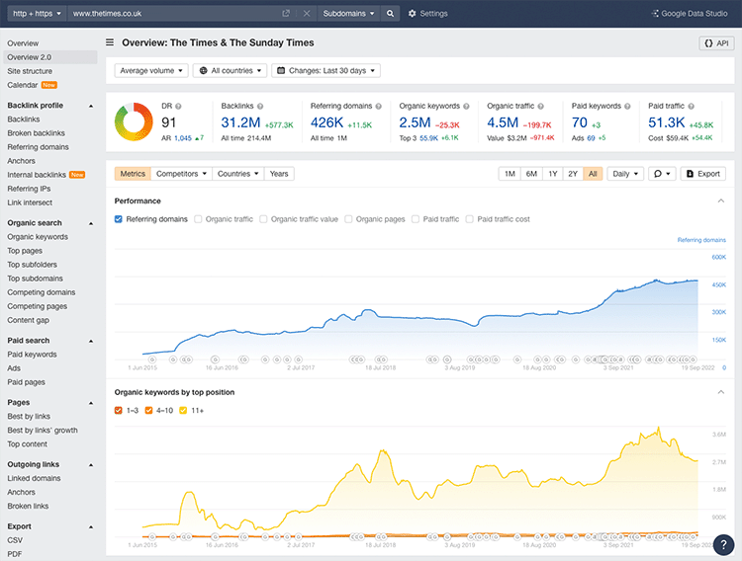The width and height of the screenshot is (742, 561).
Task: Click the DR donut chart
Action: point(134,121)
